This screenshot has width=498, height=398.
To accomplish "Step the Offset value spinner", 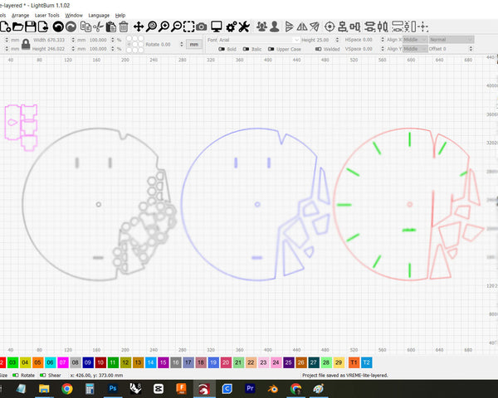I will [x=471, y=49].
